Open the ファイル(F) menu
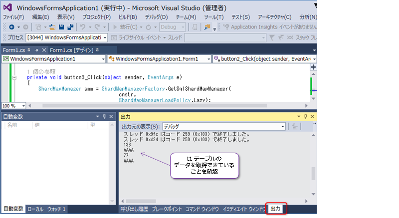This screenshot has height=218, width=399. (13, 17)
